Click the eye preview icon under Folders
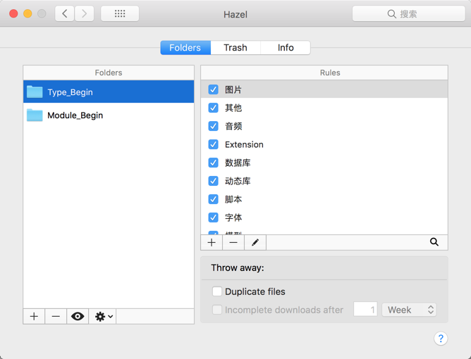This screenshot has width=471, height=359. click(x=78, y=316)
